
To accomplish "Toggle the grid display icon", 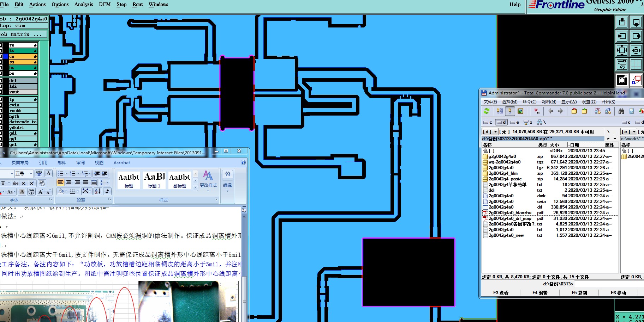I will coord(636,64).
